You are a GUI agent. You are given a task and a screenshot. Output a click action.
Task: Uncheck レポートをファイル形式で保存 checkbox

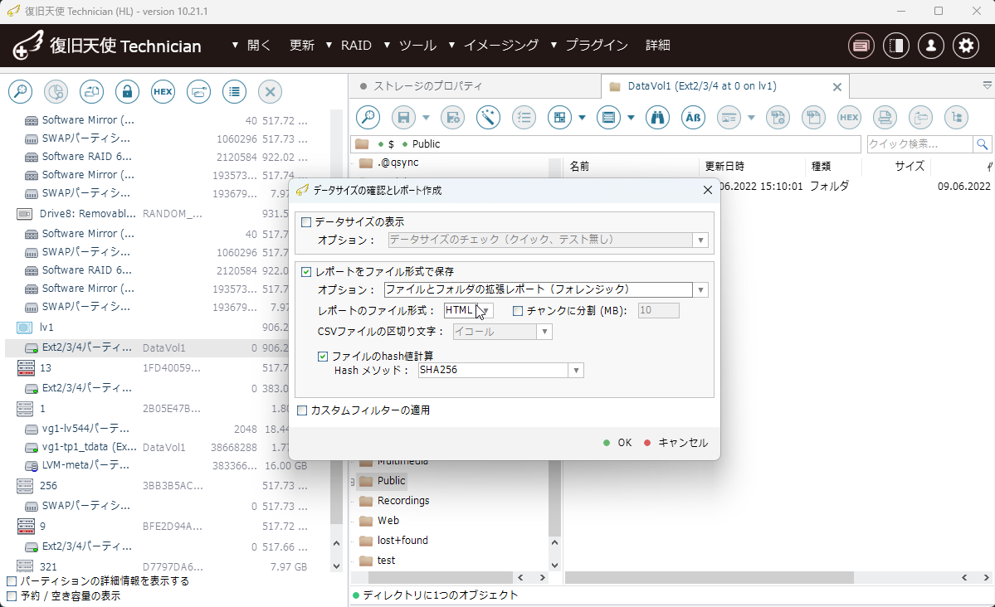[x=306, y=271]
